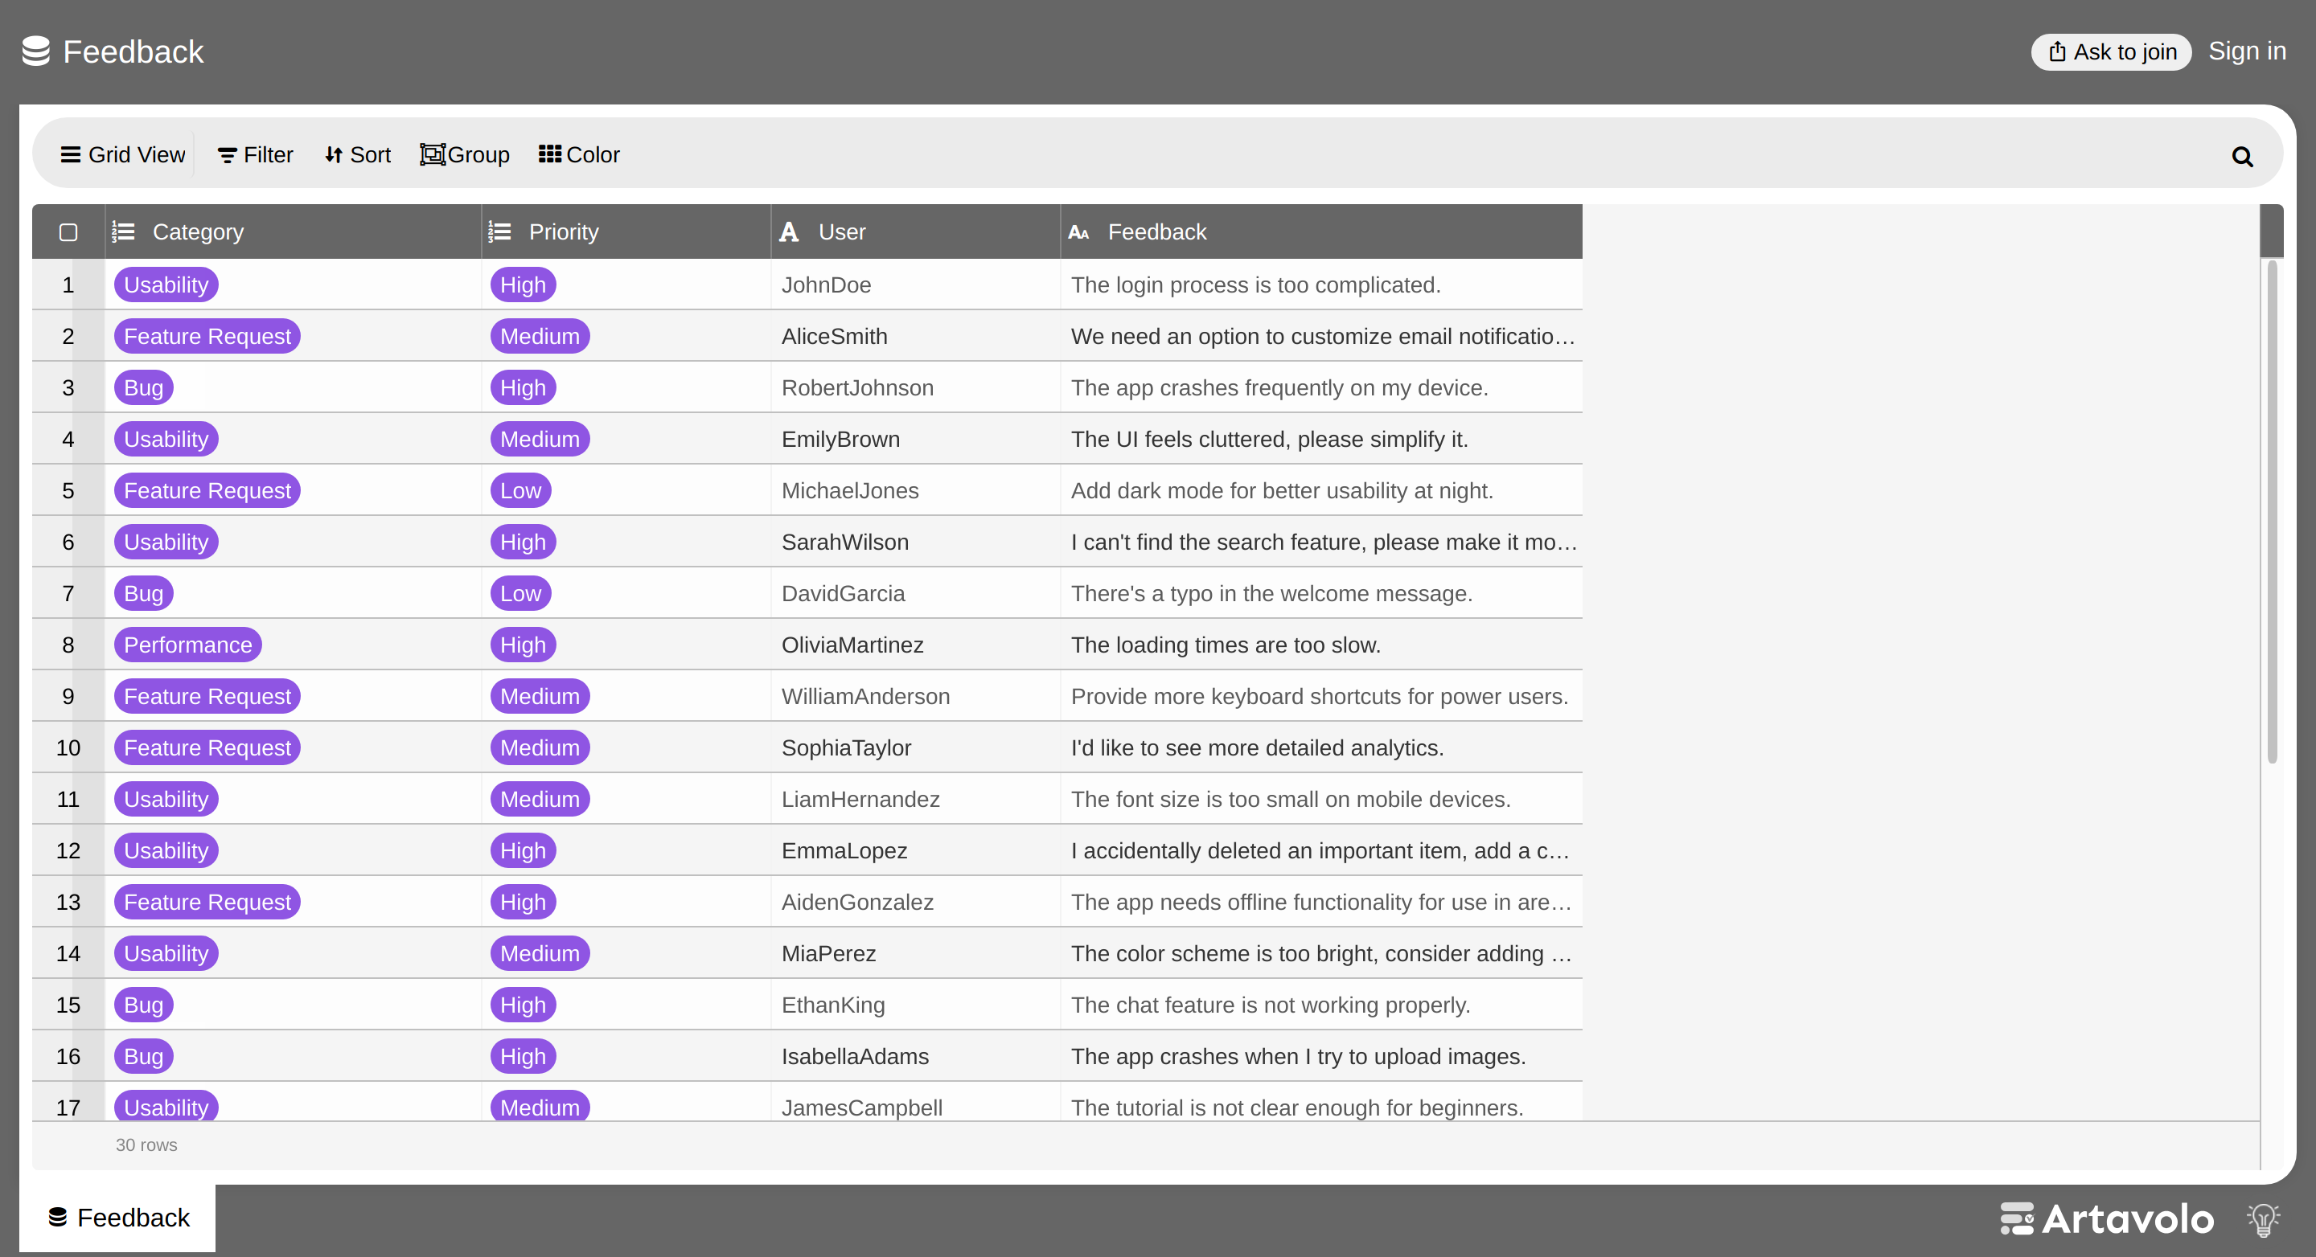The height and width of the screenshot is (1257, 2316).
Task: Click the Artavolo logo
Action: pyautogui.click(x=2107, y=1219)
